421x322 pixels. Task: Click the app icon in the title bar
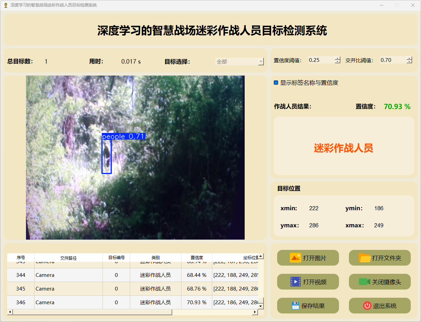coord(5,5)
